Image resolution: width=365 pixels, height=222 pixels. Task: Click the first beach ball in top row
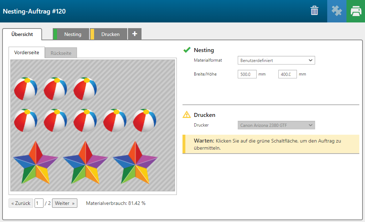[x=25, y=89]
